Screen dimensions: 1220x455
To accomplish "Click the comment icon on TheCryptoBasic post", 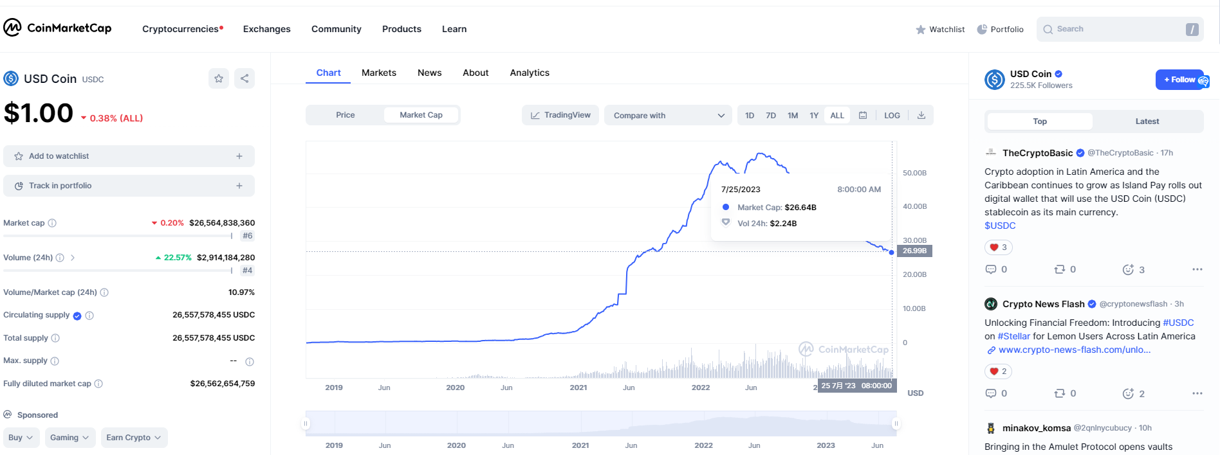I will pos(991,269).
